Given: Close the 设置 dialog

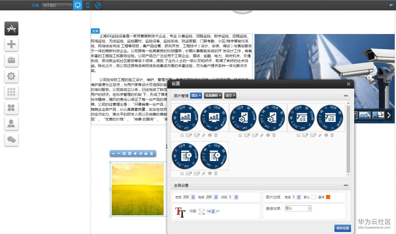Looking at the screenshot, I should 348,84.
